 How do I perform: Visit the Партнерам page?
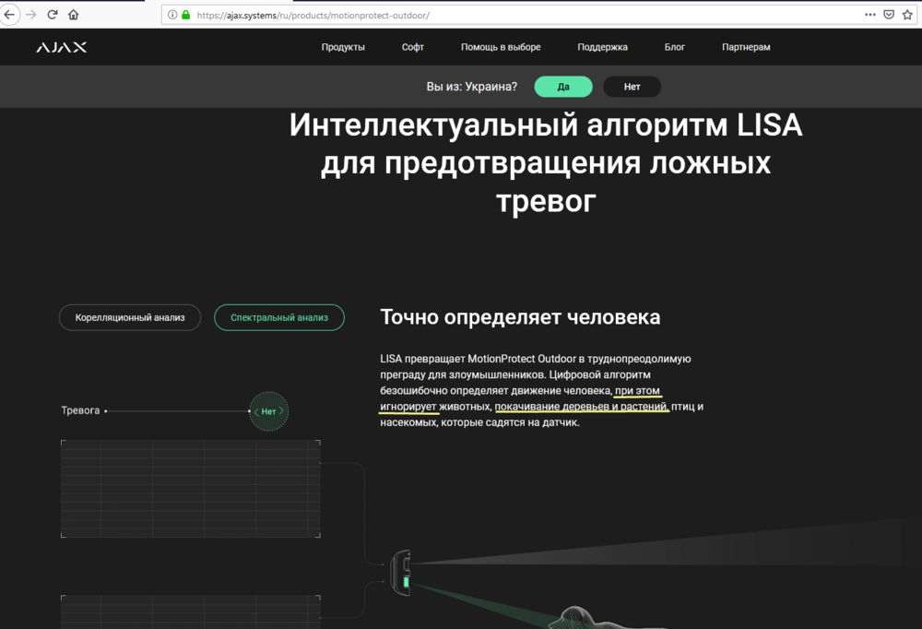point(745,47)
